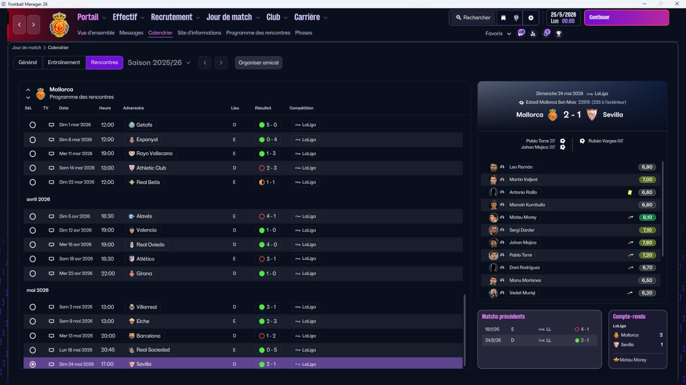Click the TV icon in the Barcelona row

51,336
